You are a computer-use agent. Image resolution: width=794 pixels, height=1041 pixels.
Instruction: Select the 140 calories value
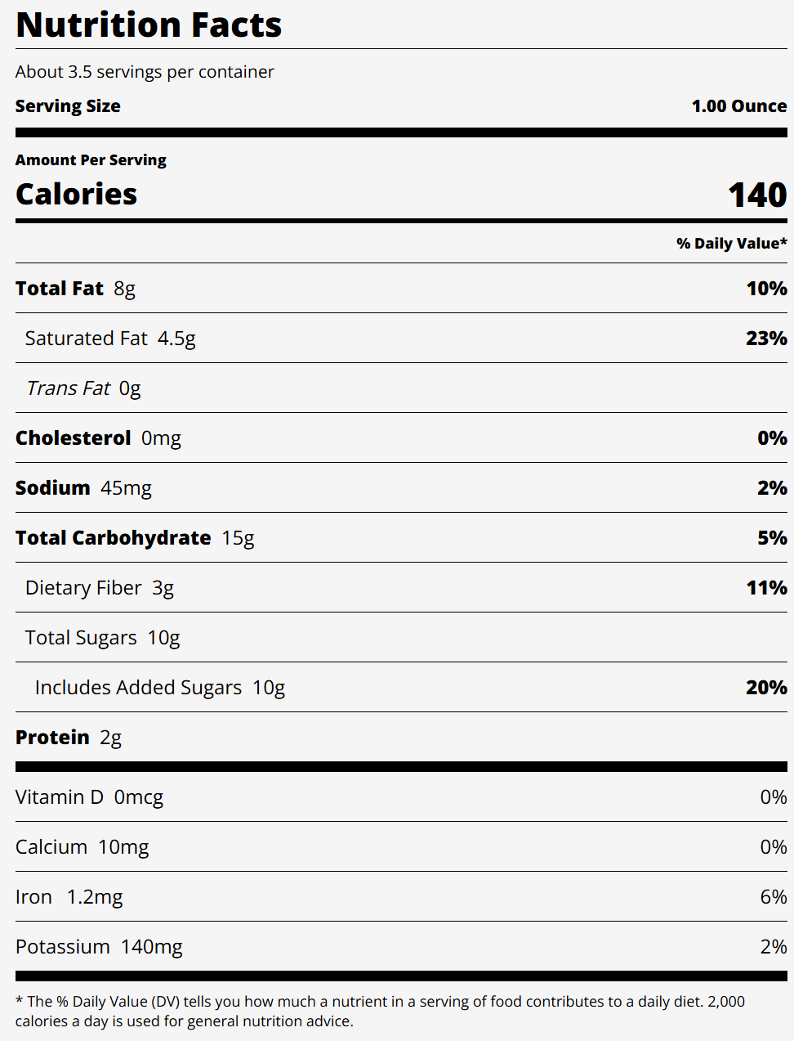coord(757,195)
